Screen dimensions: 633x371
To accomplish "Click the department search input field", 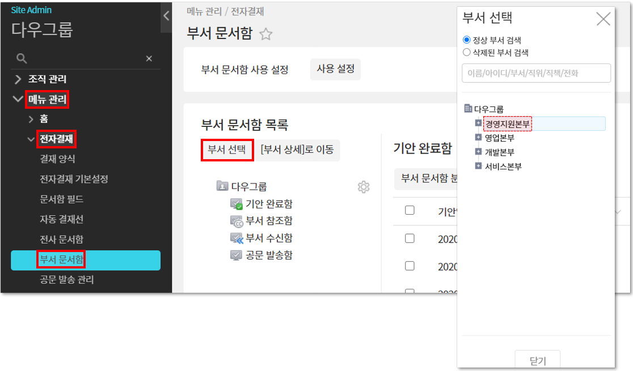I will 536,73.
